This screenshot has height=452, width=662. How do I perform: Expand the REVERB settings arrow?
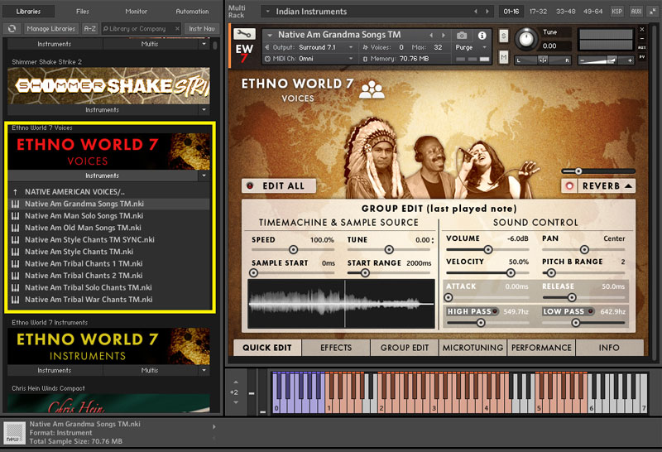pyautogui.click(x=628, y=186)
